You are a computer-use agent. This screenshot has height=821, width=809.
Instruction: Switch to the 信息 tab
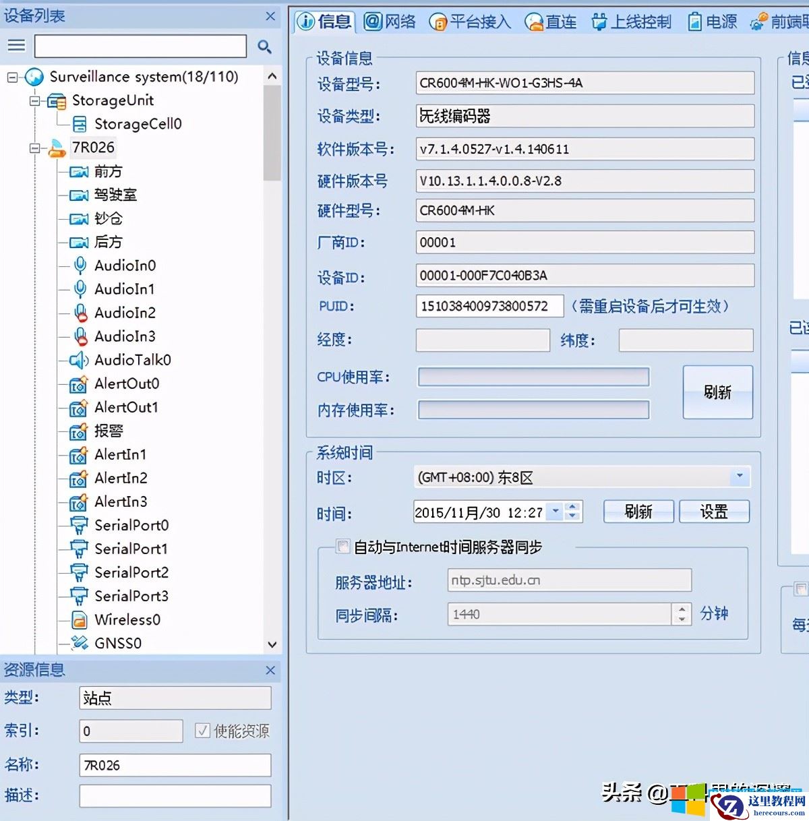tap(325, 22)
